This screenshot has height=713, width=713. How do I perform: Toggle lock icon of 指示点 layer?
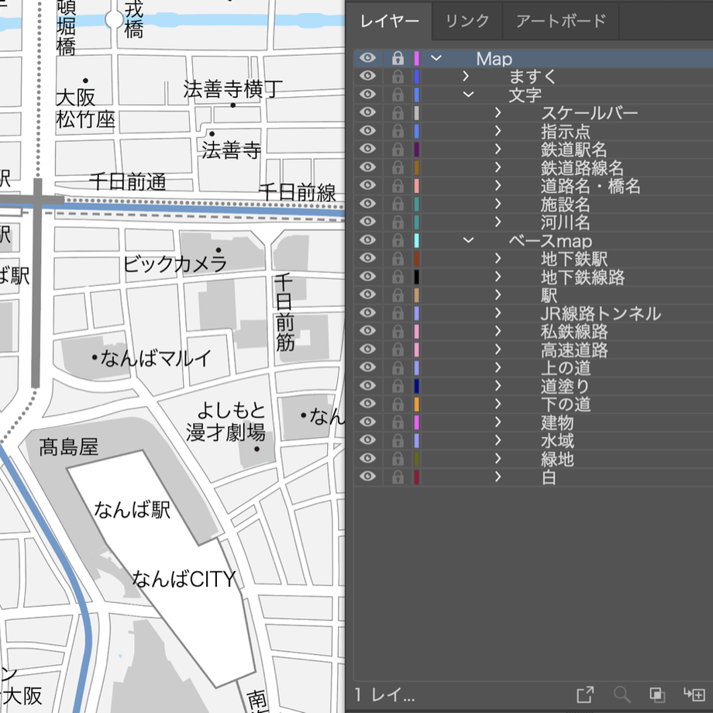pyautogui.click(x=398, y=131)
